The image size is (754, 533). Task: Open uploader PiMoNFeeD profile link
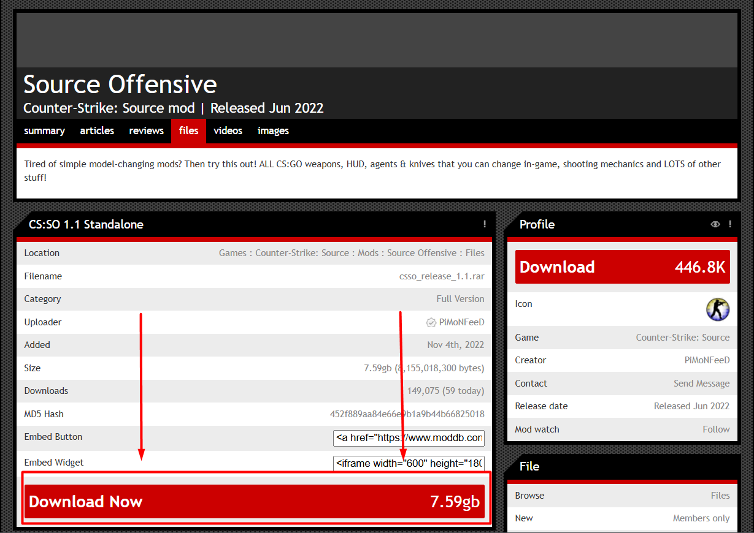pyautogui.click(x=462, y=322)
